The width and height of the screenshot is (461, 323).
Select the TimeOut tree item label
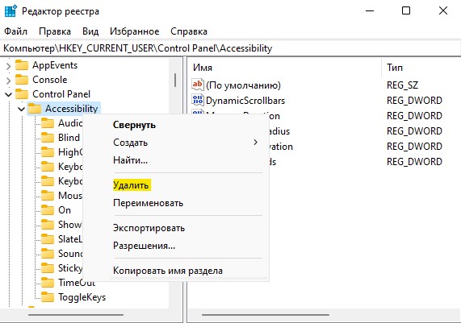(77, 283)
